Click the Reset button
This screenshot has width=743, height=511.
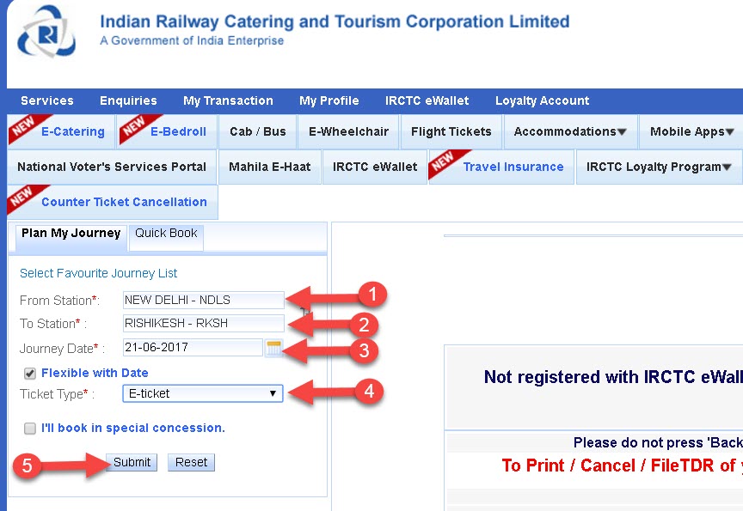(x=190, y=462)
